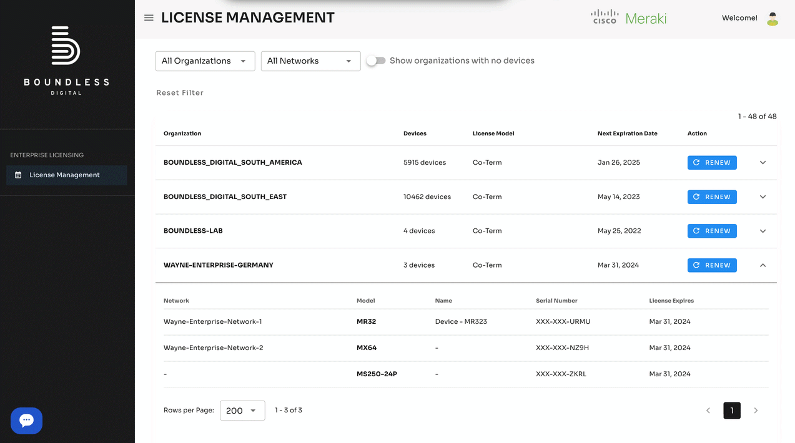Image resolution: width=795 pixels, height=443 pixels.
Task: Click the next page arrow in pagination
Action: (x=756, y=411)
